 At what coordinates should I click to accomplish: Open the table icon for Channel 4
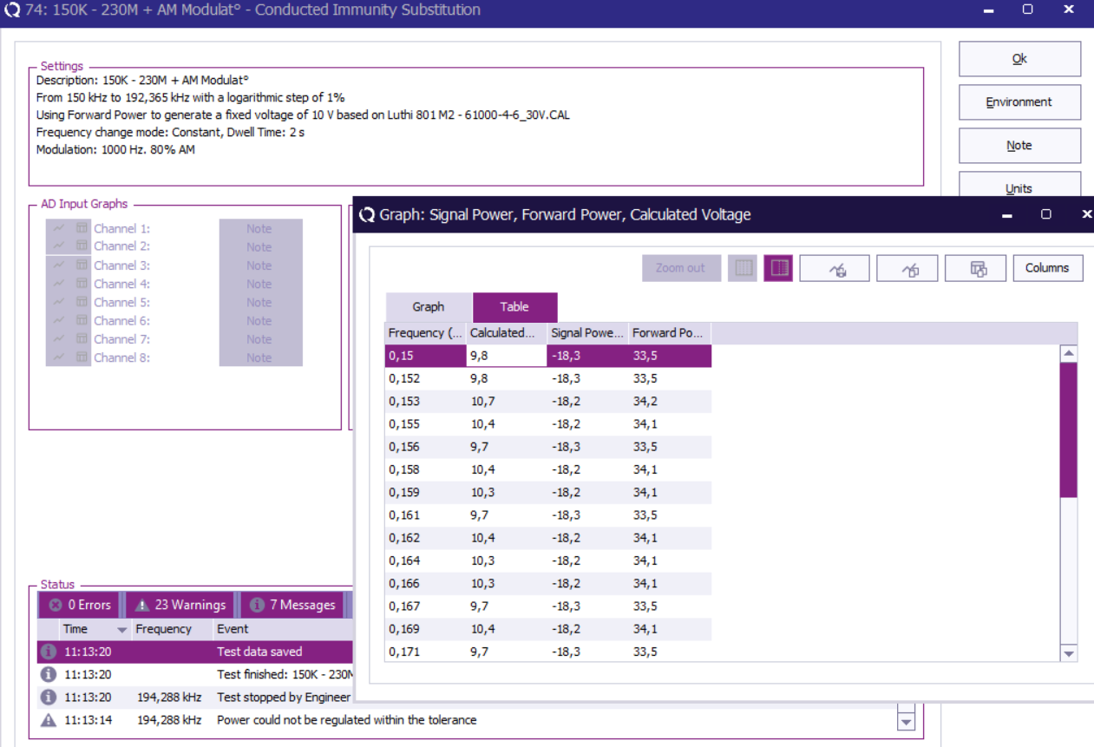(81, 284)
